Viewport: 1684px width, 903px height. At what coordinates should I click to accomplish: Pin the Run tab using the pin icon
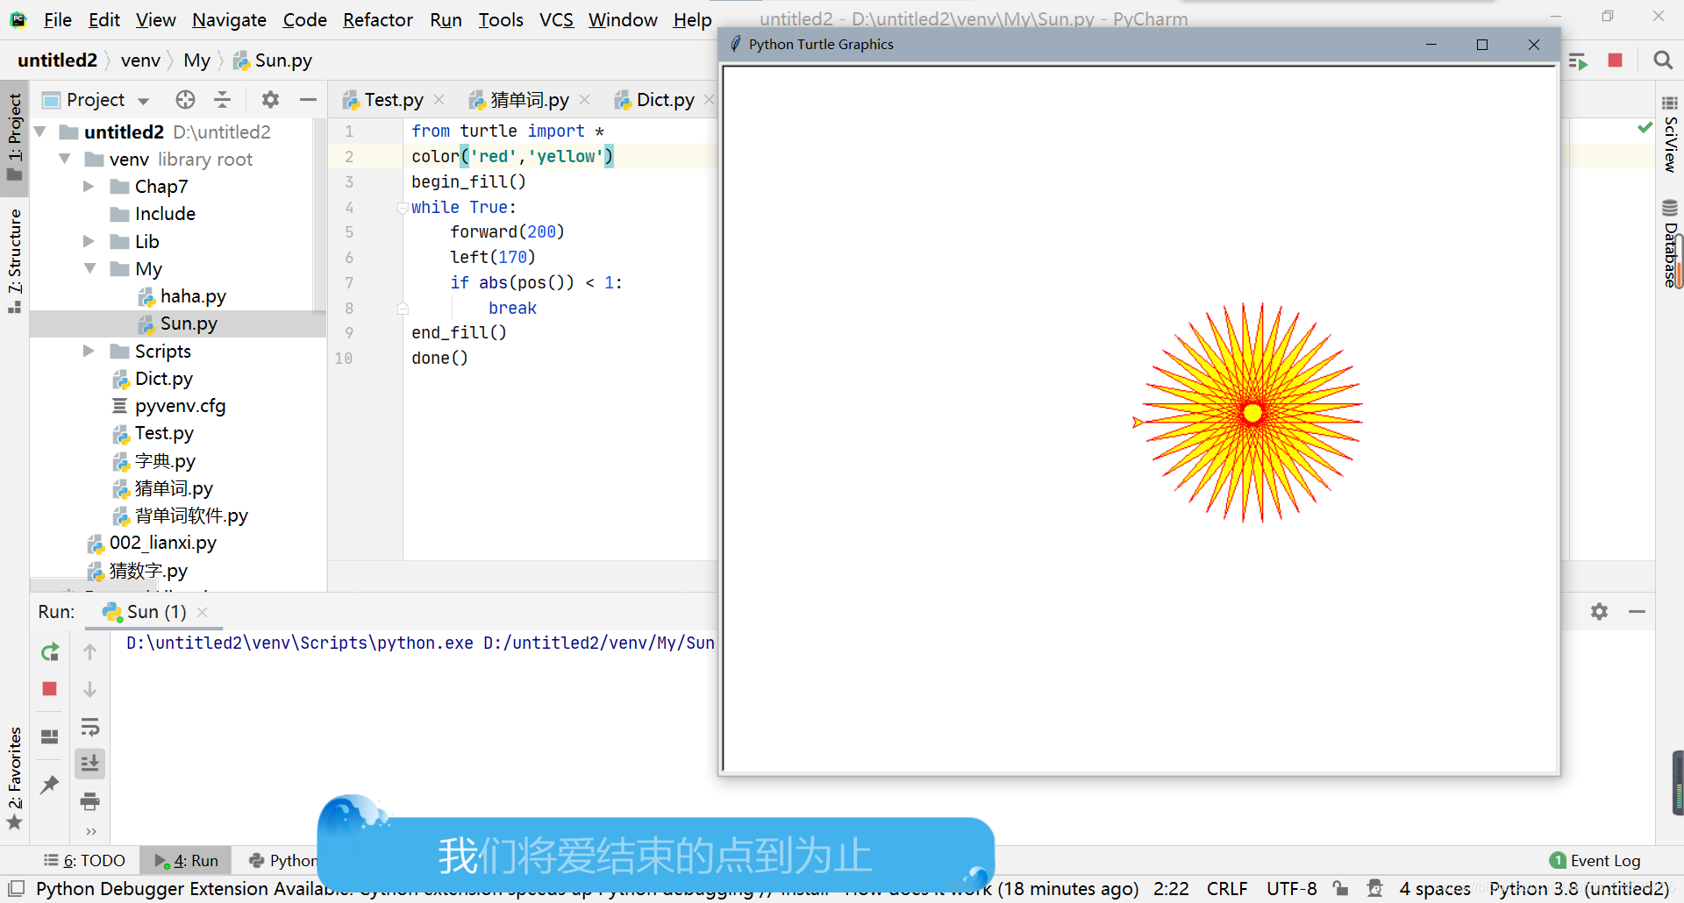[x=49, y=786]
